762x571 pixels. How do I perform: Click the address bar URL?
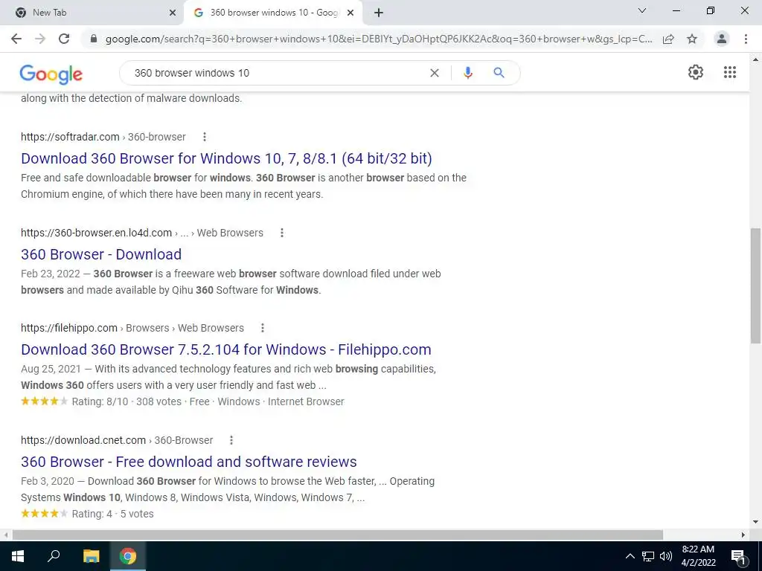[x=379, y=39]
